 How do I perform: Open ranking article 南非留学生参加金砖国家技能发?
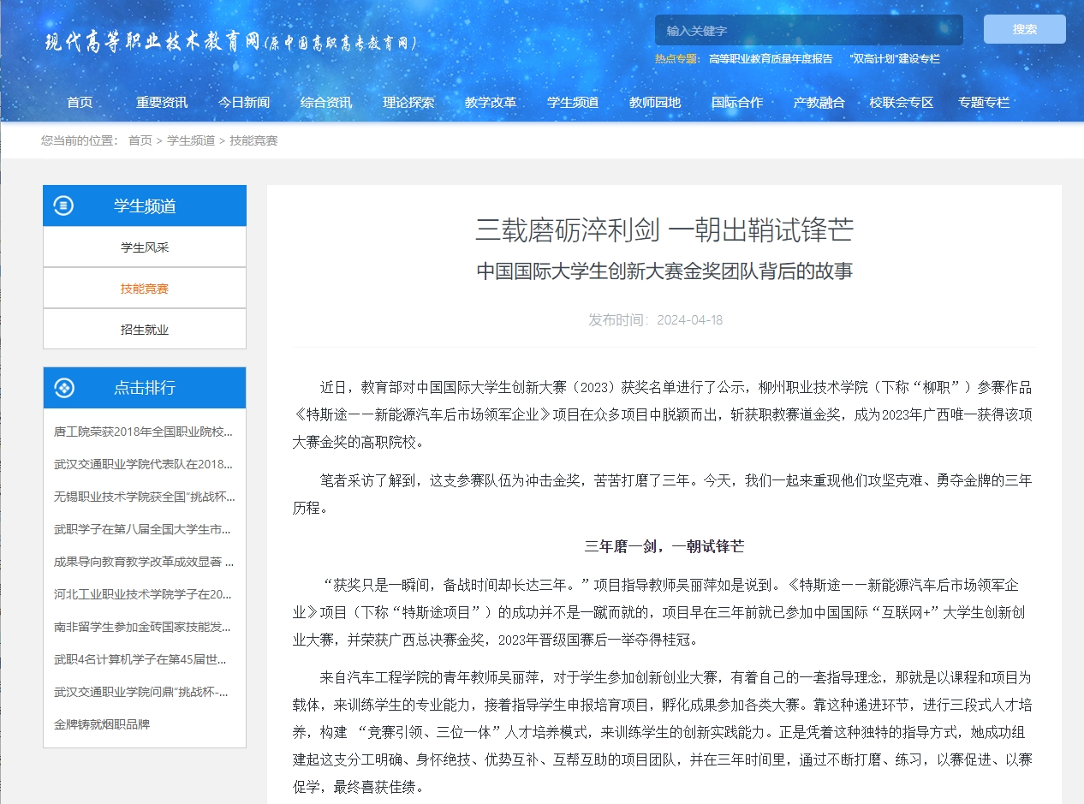144,627
